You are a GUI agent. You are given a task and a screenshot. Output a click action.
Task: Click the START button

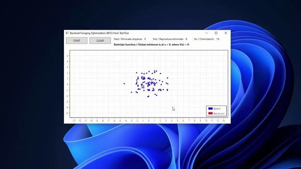[77, 41]
